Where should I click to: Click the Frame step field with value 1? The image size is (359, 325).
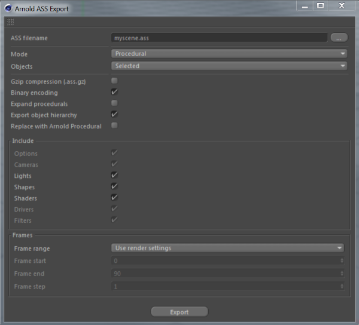tap(227, 286)
